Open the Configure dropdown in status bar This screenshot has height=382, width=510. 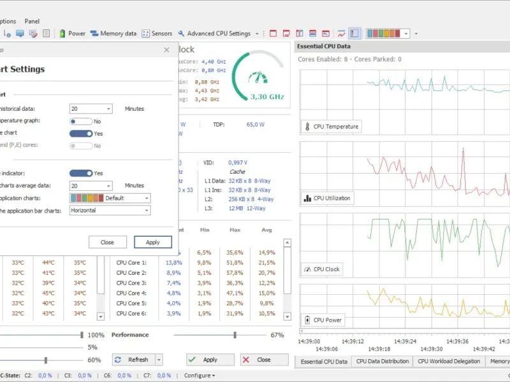198,376
